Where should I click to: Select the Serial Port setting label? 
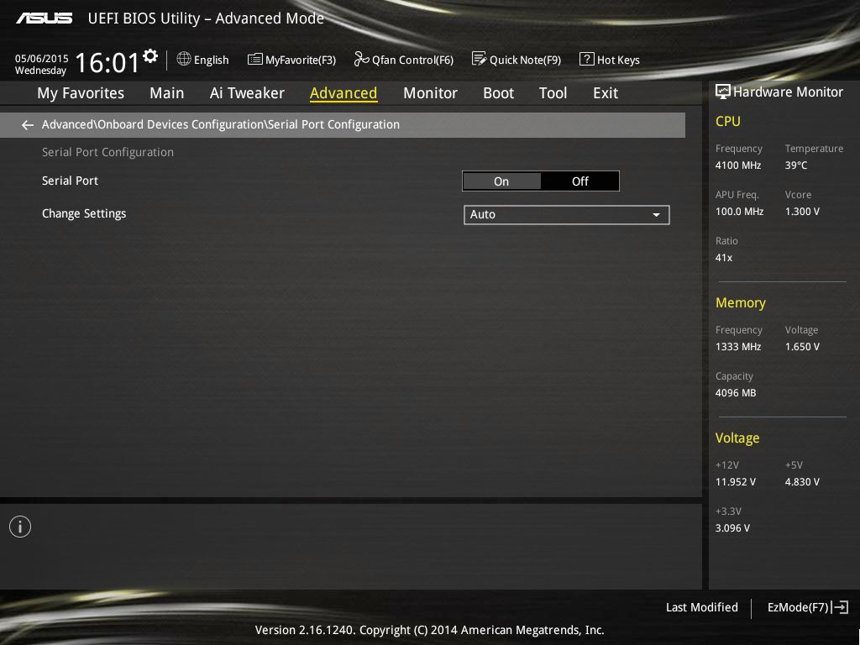pyautogui.click(x=71, y=181)
